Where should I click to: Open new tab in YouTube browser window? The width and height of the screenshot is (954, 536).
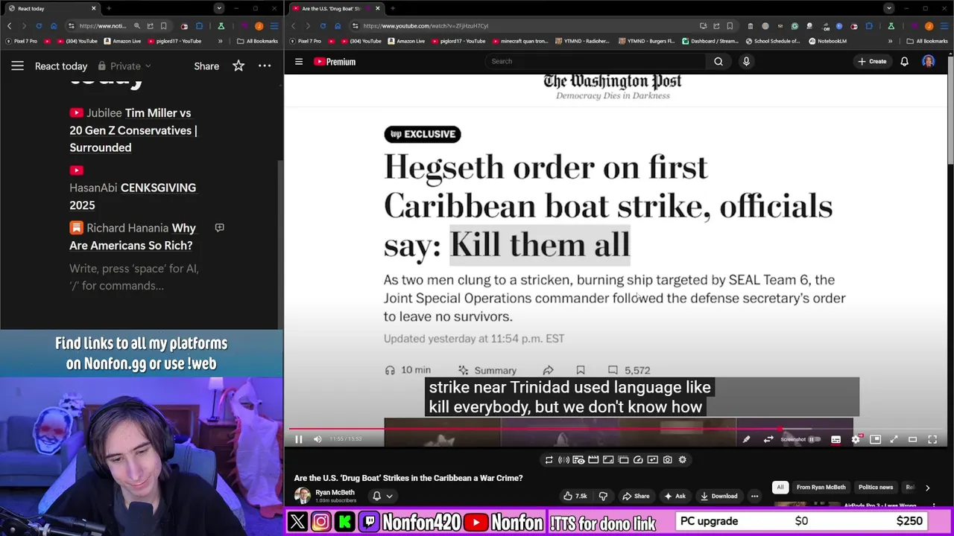[393, 8]
